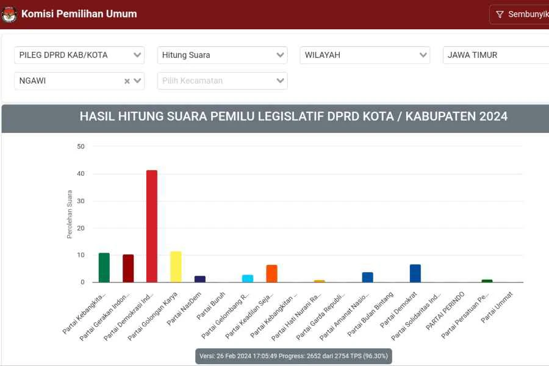Click the y-axis value 50
This screenshot has width=549, height=366.
[81, 146]
